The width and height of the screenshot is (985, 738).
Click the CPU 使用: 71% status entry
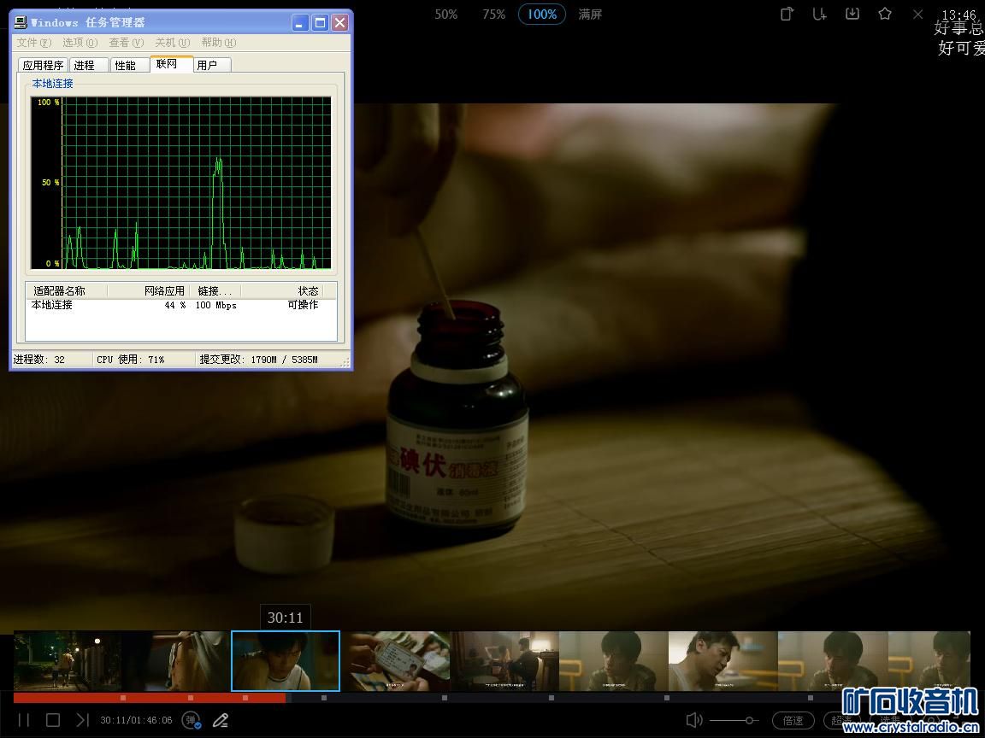pos(130,360)
